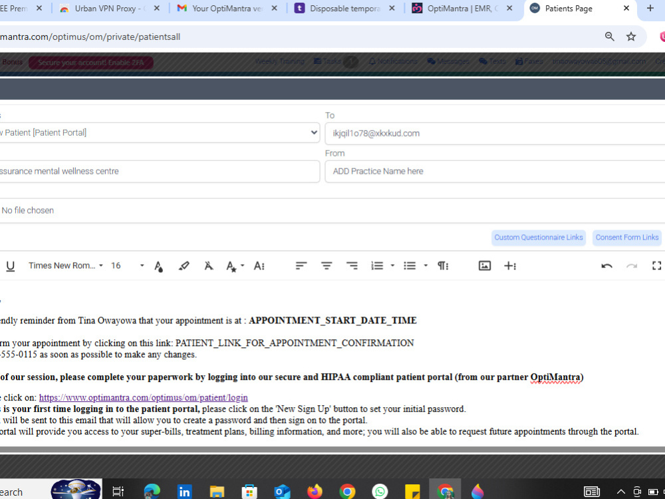Viewport: 665px width, 499px height.
Task: Click the From practice name field
Action: pyautogui.click(x=495, y=172)
